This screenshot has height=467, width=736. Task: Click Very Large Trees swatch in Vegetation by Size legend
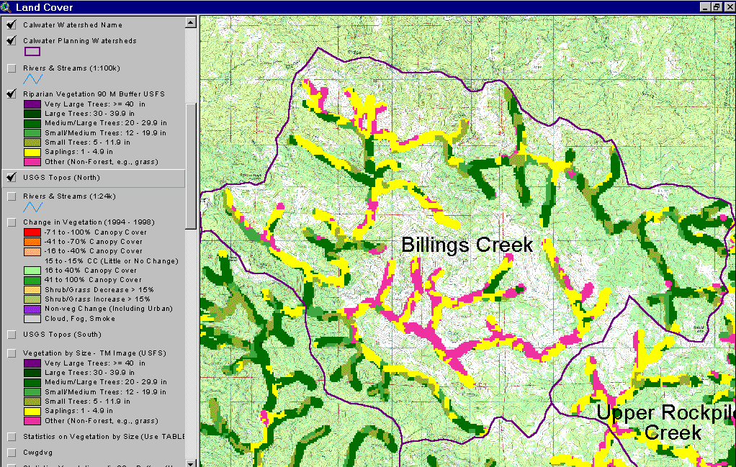tap(32, 363)
